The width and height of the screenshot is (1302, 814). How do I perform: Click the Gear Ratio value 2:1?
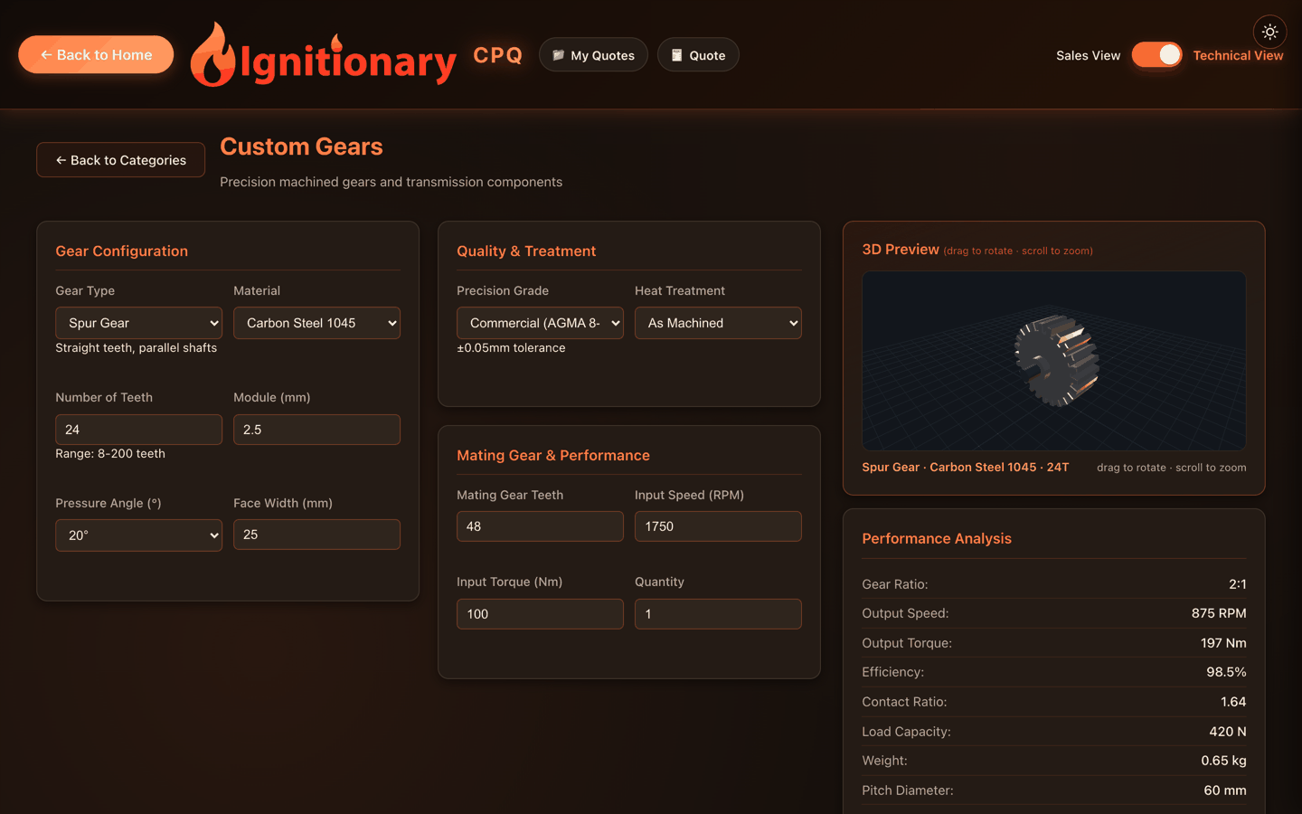coord(1237,584)
